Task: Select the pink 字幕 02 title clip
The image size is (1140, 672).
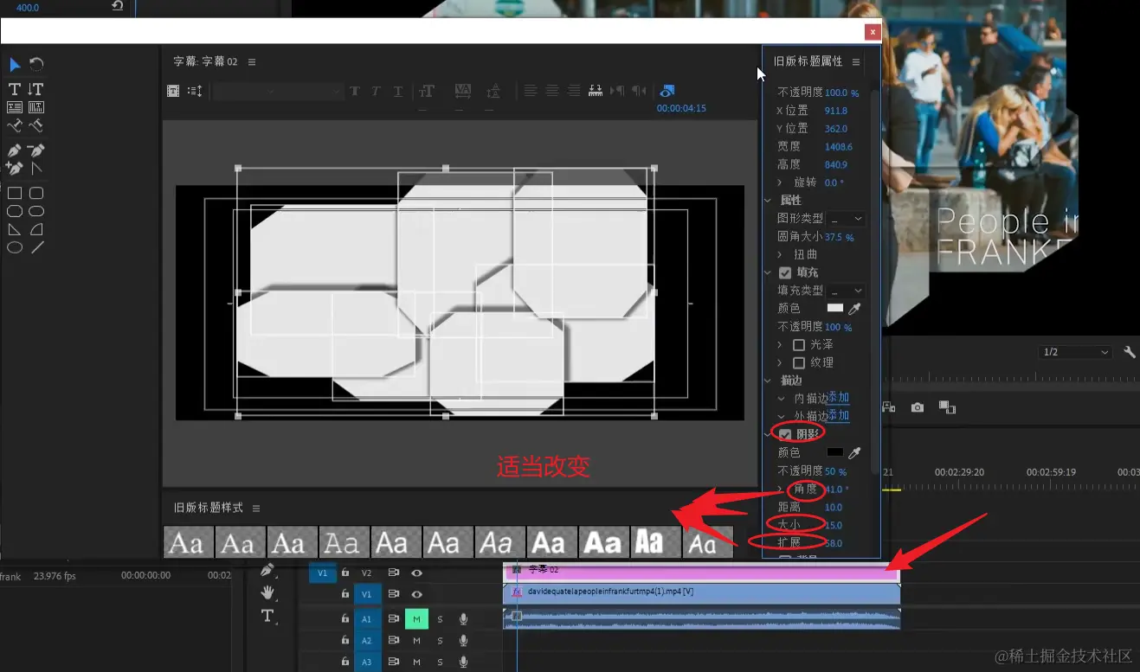Action: tap(702, 572)
